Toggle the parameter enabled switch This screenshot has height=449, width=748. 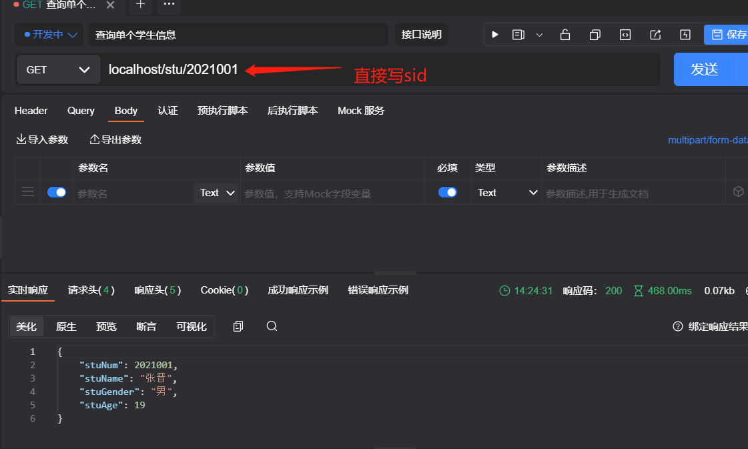[56, 192]
